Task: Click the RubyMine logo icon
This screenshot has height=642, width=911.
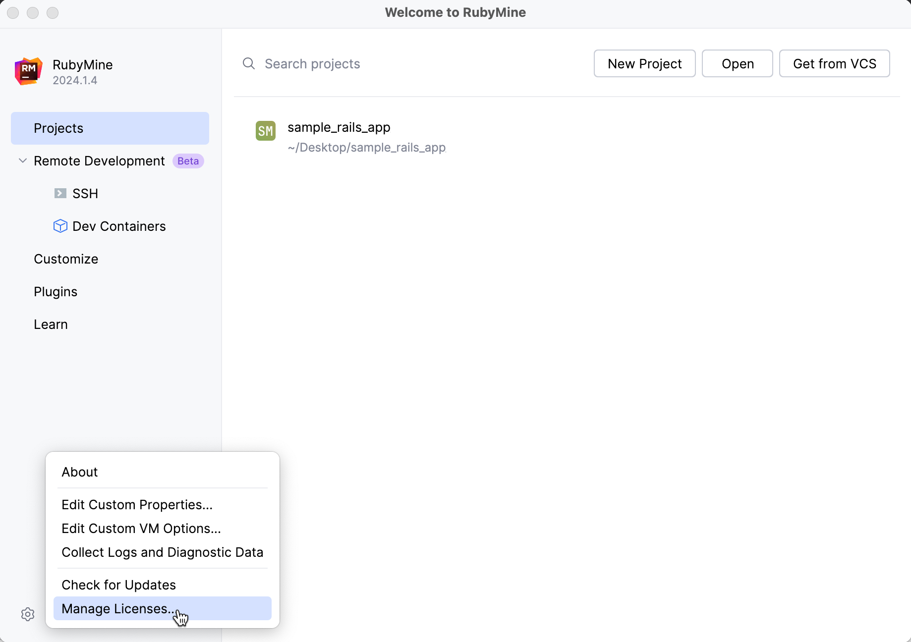Action: click(x=28, y=71)
